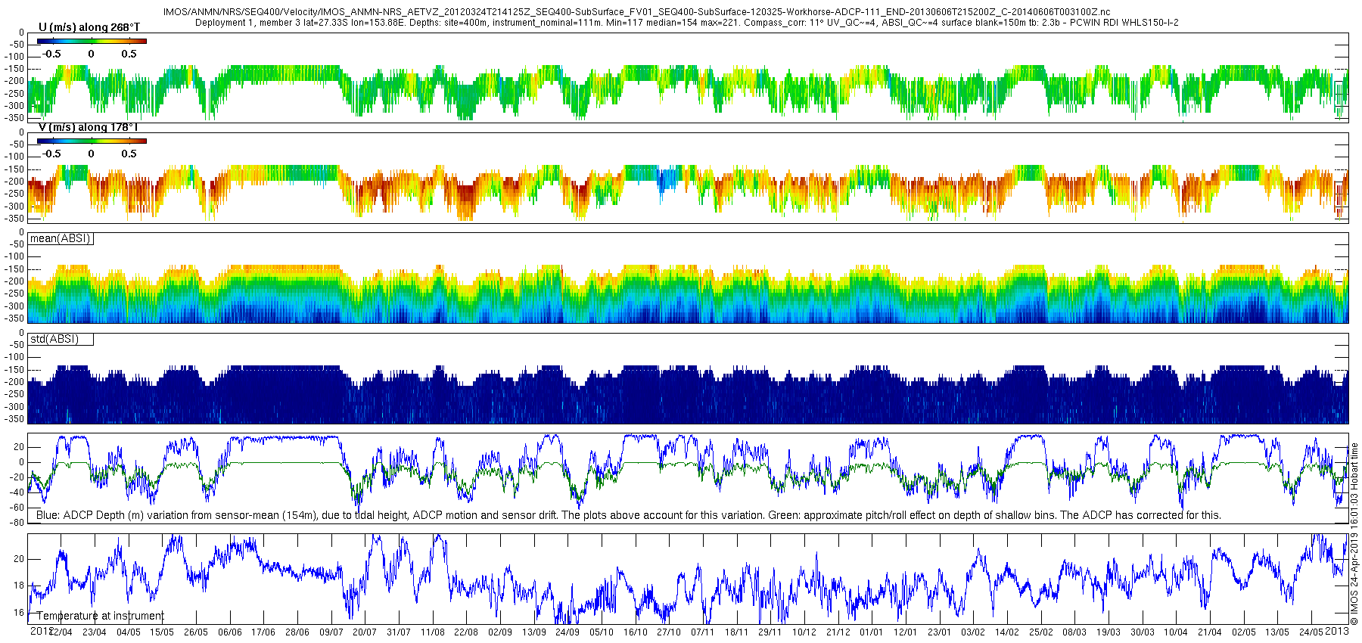The height and width of the screenshot is (643, 1362).
Task: Click the 24/09 date tick label
Action: pyautogui.click(x=567, y=632)
